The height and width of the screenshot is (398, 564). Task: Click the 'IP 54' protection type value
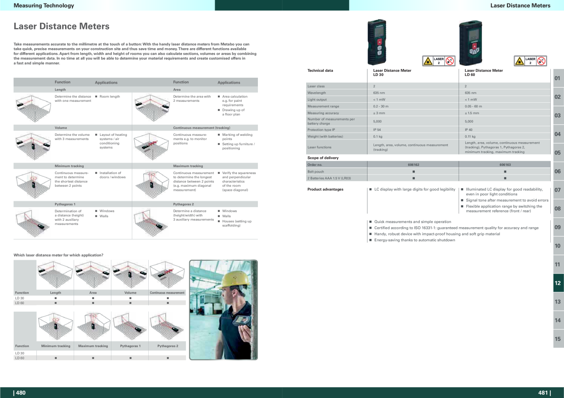377,129
